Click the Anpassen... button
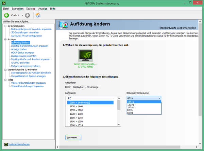Image resolution: width=204 pixels, height=151 pixels. tap(73, 138)
